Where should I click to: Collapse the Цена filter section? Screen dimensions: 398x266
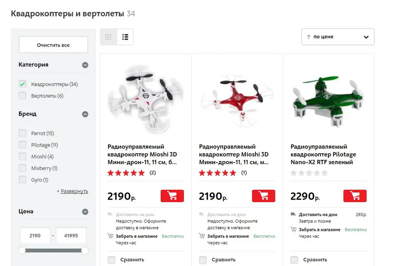click(85, 212)
